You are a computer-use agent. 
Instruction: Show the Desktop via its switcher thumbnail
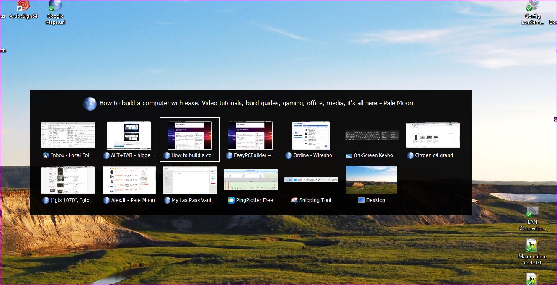point(372,180)
